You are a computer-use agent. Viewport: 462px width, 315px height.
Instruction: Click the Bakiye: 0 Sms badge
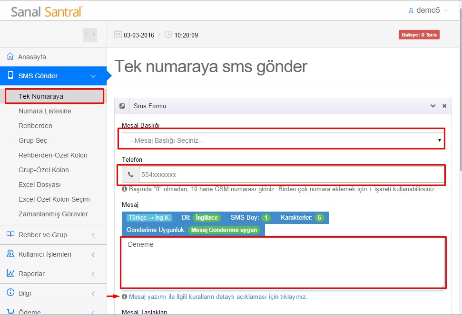pos(419,35)
